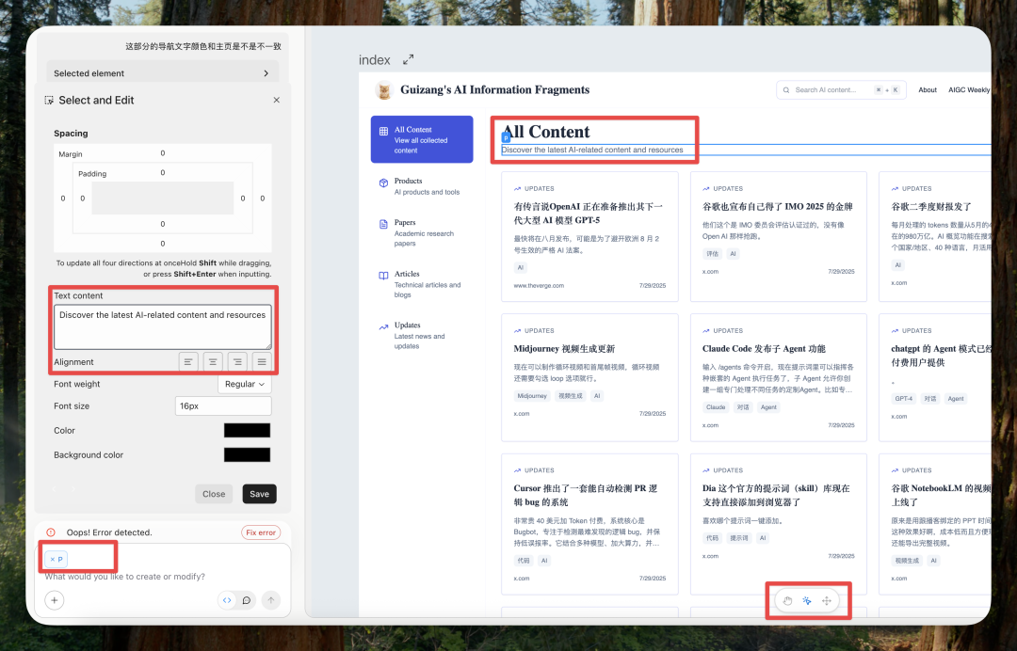
Task: Click the Claude tag chip
Action: 716,407
